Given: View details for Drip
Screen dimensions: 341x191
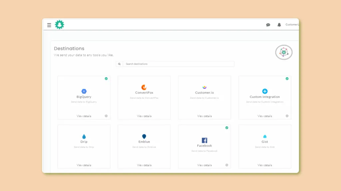Looking at the screenshot, I should [x=84, y=165].
